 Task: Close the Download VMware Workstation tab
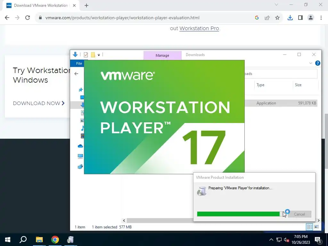[74, 5]
